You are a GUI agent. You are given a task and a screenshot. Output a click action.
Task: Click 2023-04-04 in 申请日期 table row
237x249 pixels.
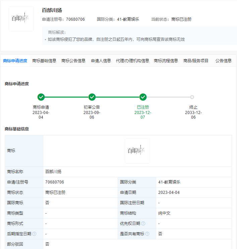169,193
